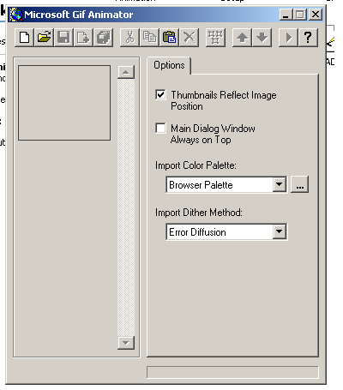Enable Main Dialog Window Always on Top
The width and height of the screenshot is (343, 390).
click(x=160, y=128)
